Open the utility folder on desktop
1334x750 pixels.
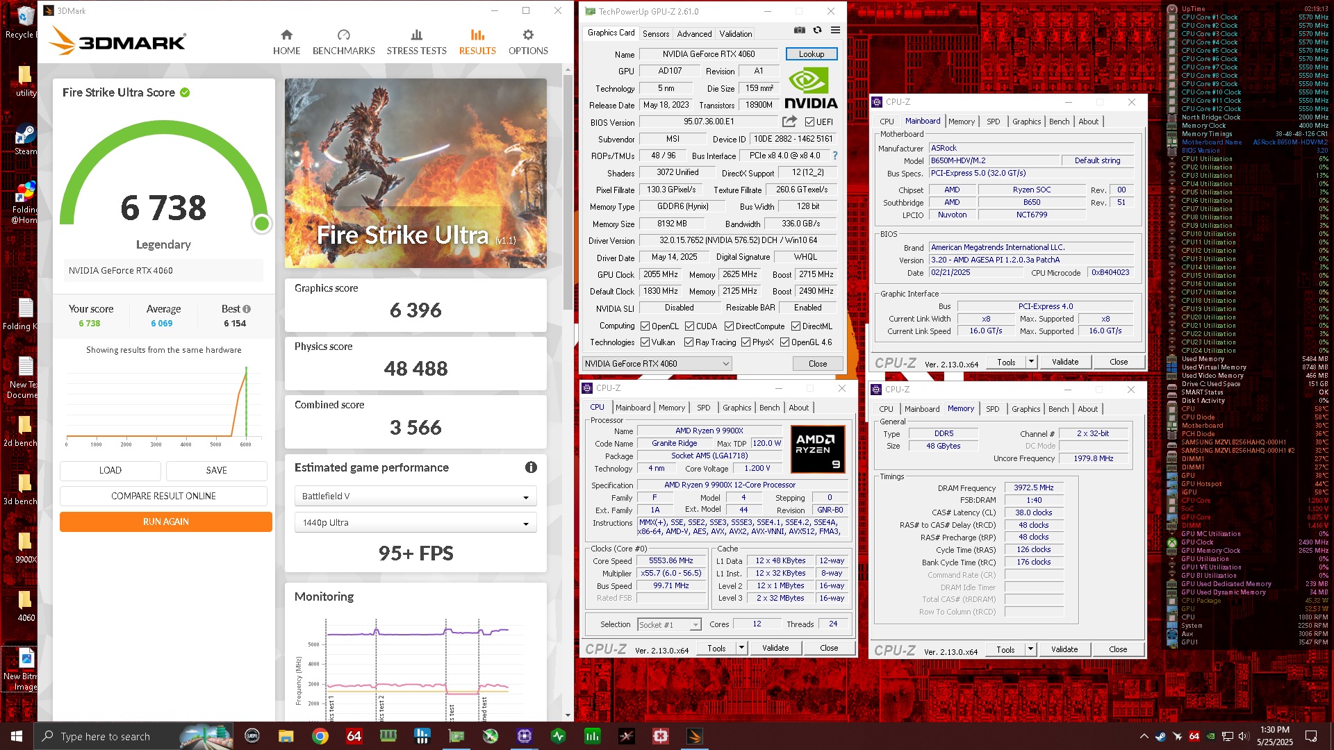click(x=25, y=81)
